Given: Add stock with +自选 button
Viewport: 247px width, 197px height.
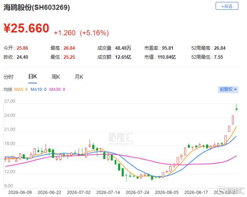Looking at the screenshot, I should pos(227,6).
